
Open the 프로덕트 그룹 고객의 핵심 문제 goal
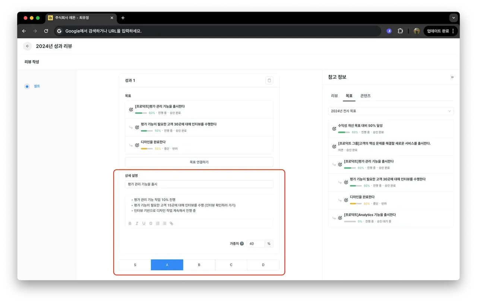(x=391, y=146)
